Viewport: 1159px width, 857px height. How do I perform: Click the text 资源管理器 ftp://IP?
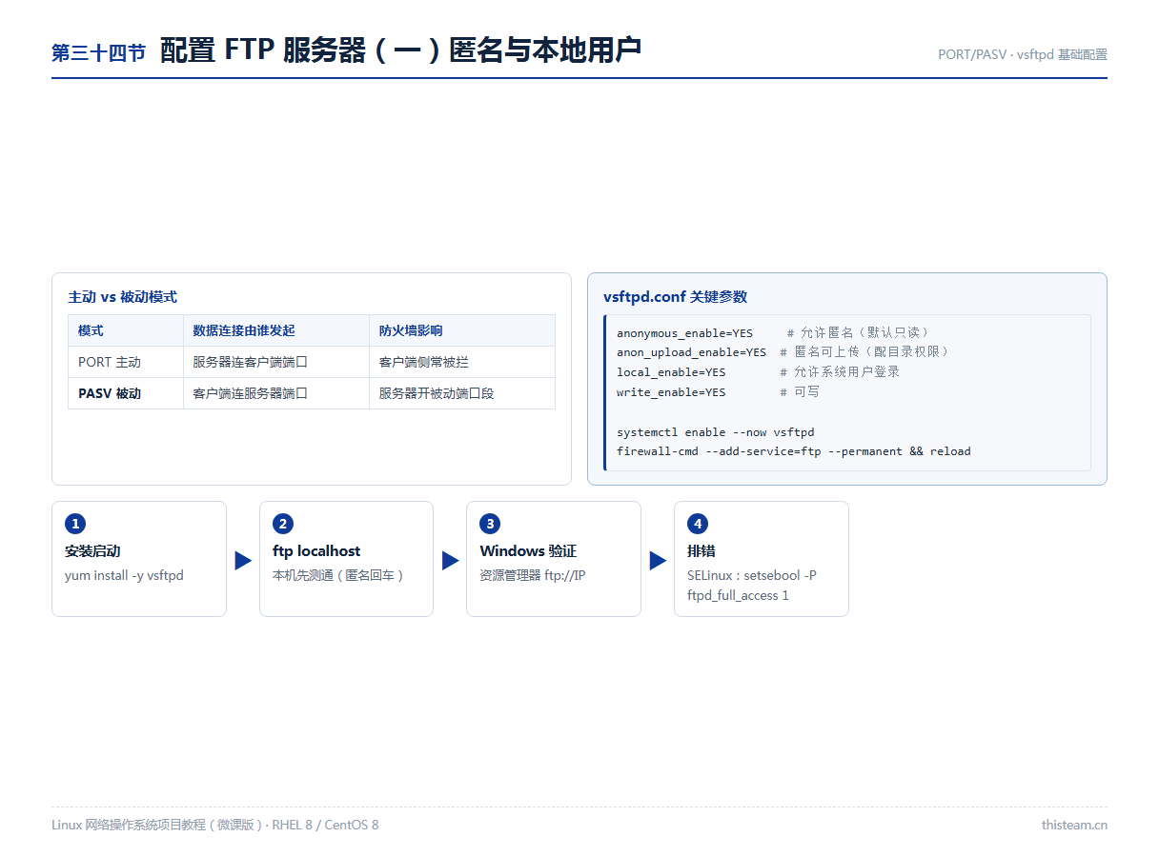(x=532, y=576)
